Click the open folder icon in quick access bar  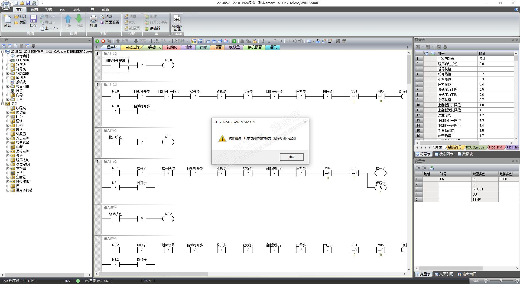pos(22,3)
